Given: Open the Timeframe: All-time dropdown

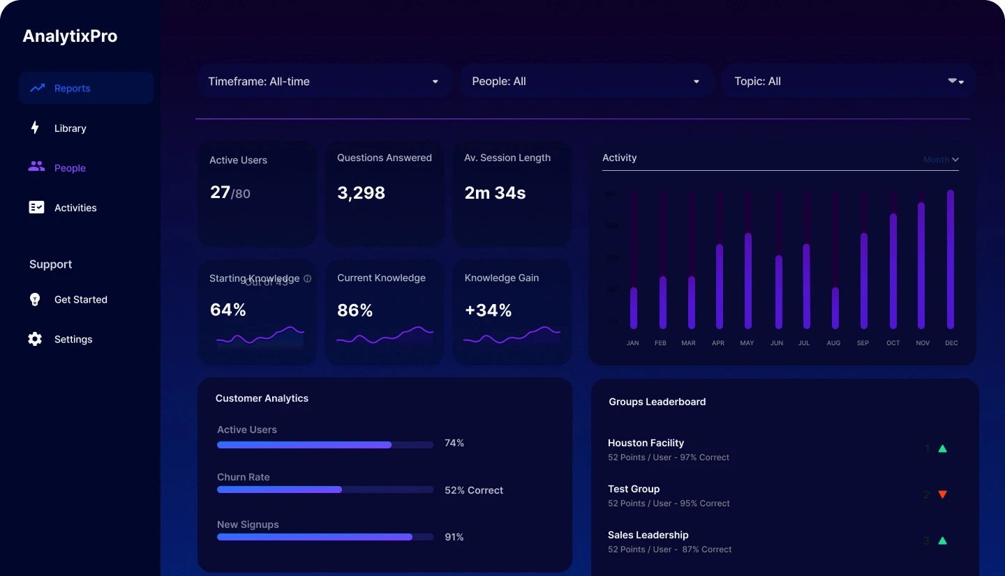Looking at the screenshot, I should point(325,81).
